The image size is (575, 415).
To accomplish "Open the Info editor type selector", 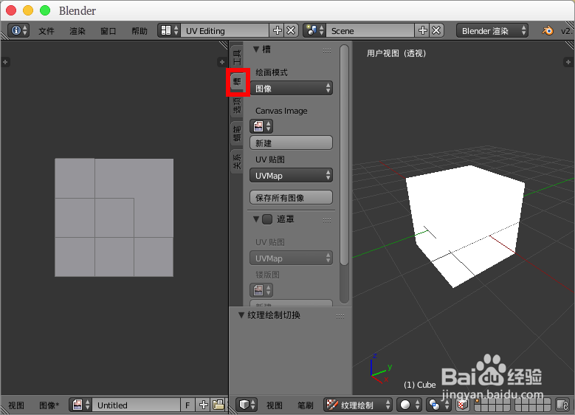I will [18, 30].
